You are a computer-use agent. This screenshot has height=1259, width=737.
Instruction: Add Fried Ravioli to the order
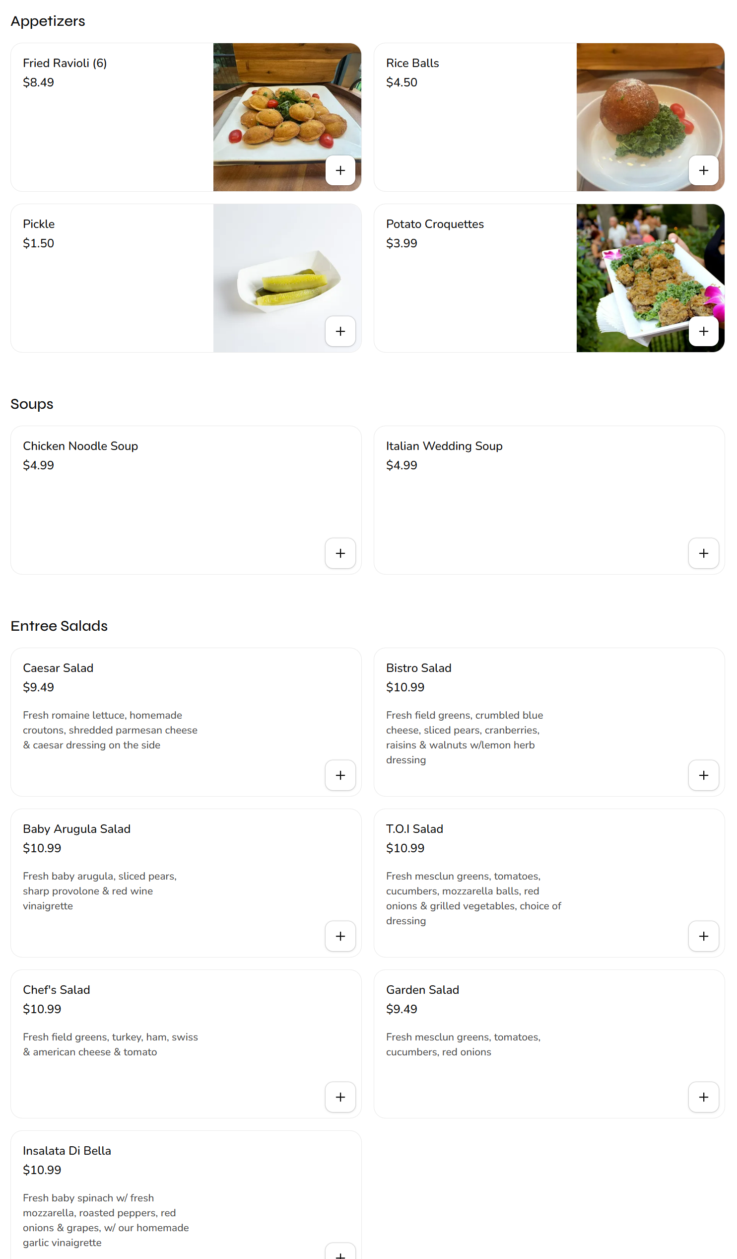click(340, 170)
